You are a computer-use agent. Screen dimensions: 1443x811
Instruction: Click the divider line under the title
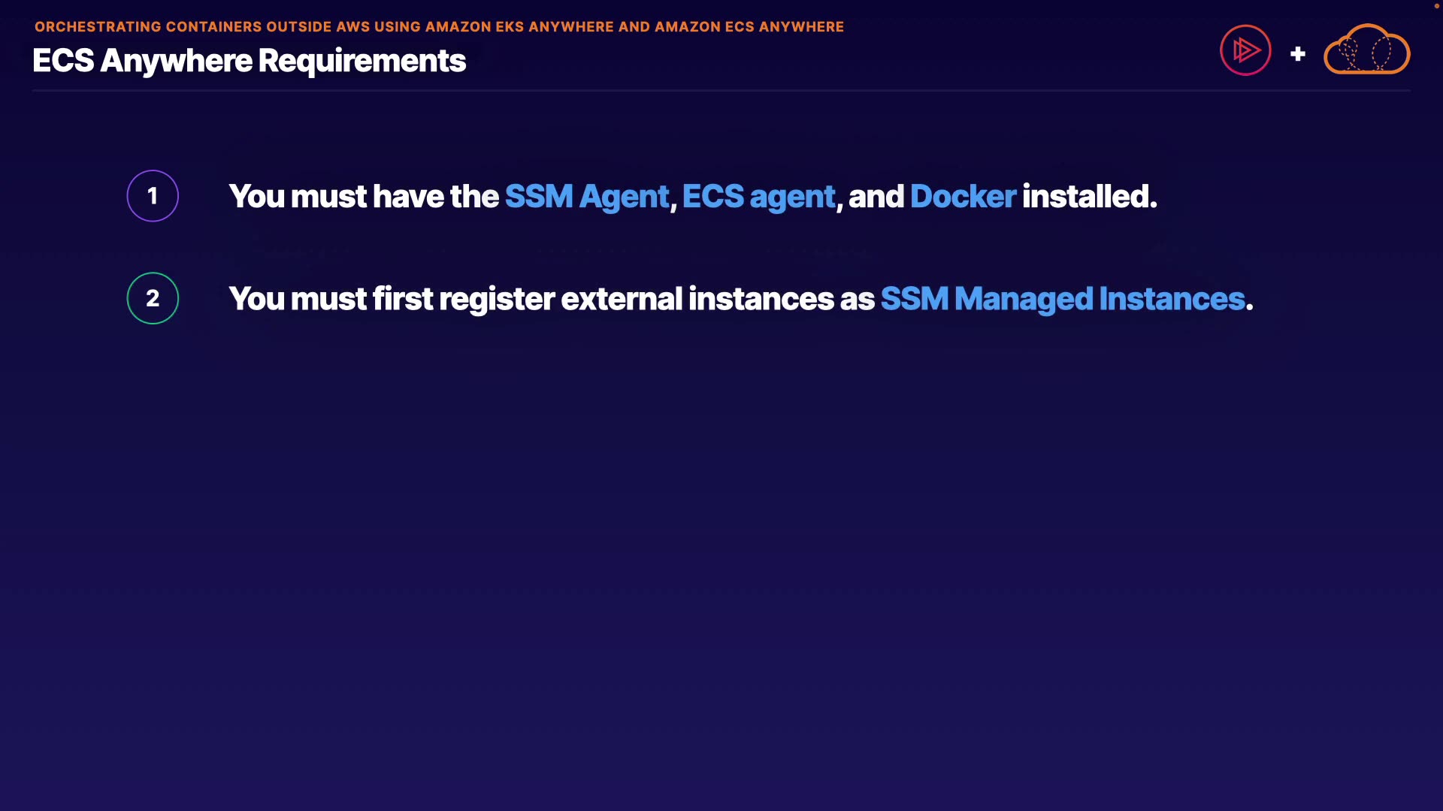[x=721, y=91]
